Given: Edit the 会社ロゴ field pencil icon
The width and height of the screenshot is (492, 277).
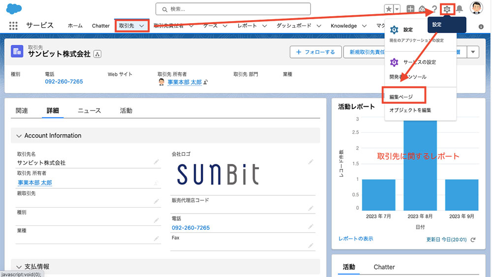Looking at the screenshot, I should [x=310, y=162].
